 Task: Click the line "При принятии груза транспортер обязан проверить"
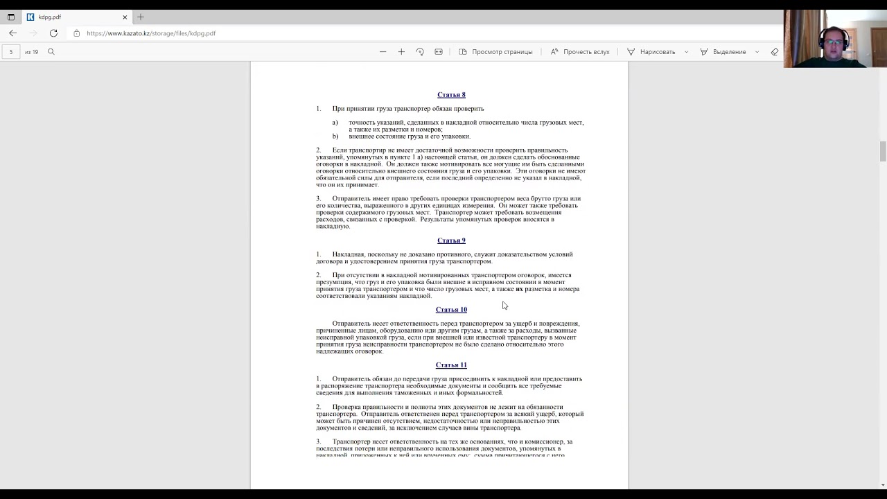(x=408, y=109)
